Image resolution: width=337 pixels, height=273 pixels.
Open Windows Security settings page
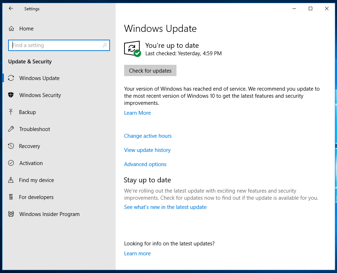[x=40, y=95]
